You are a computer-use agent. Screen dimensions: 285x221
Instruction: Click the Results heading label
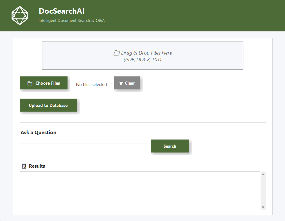click(x=37, y=166)
